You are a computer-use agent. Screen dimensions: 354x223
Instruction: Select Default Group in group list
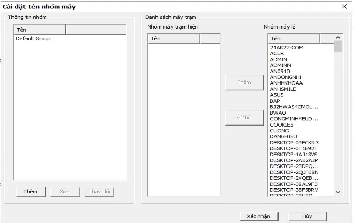(x=33, y=39)
